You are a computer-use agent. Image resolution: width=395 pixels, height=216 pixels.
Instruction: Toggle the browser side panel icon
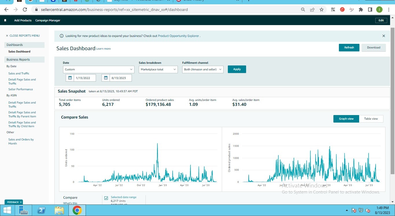[x=370, y=10]
